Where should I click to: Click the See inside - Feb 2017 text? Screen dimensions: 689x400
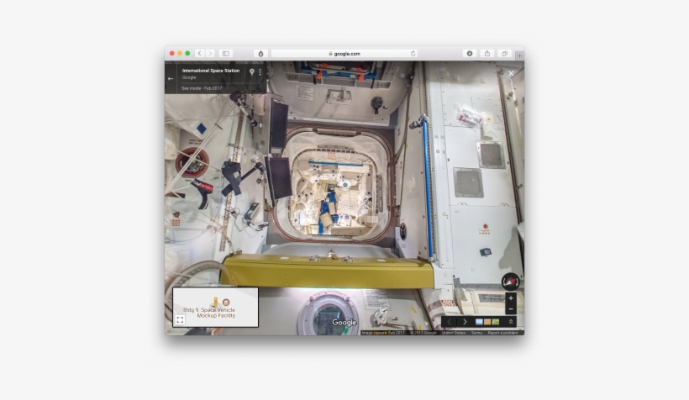tap(202, 88)
